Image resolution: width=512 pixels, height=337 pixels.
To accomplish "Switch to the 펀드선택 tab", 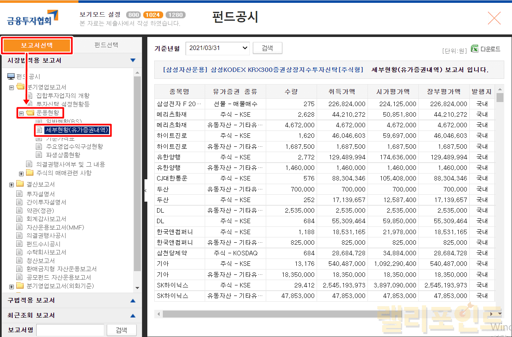I will (106, 45).
